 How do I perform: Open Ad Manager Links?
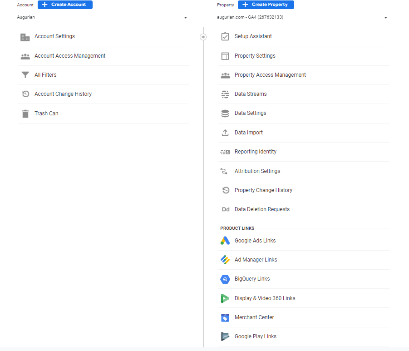click(x=304, y=260)
